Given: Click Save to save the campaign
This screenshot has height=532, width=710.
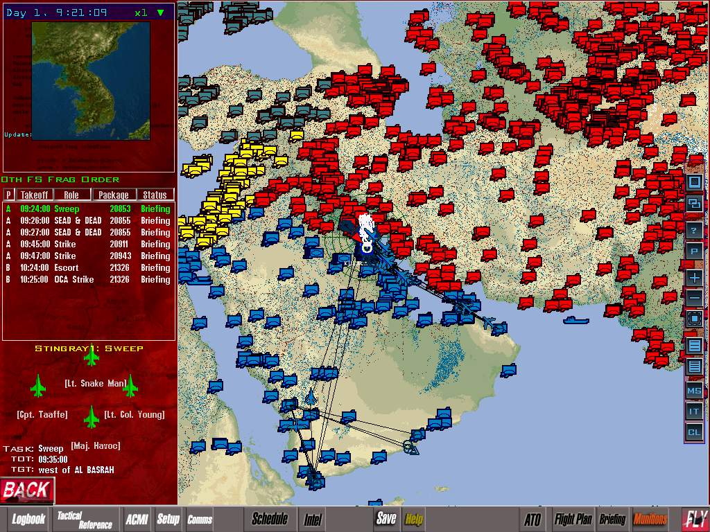Looking at the screenshot, I should click(x=386, y=518).
